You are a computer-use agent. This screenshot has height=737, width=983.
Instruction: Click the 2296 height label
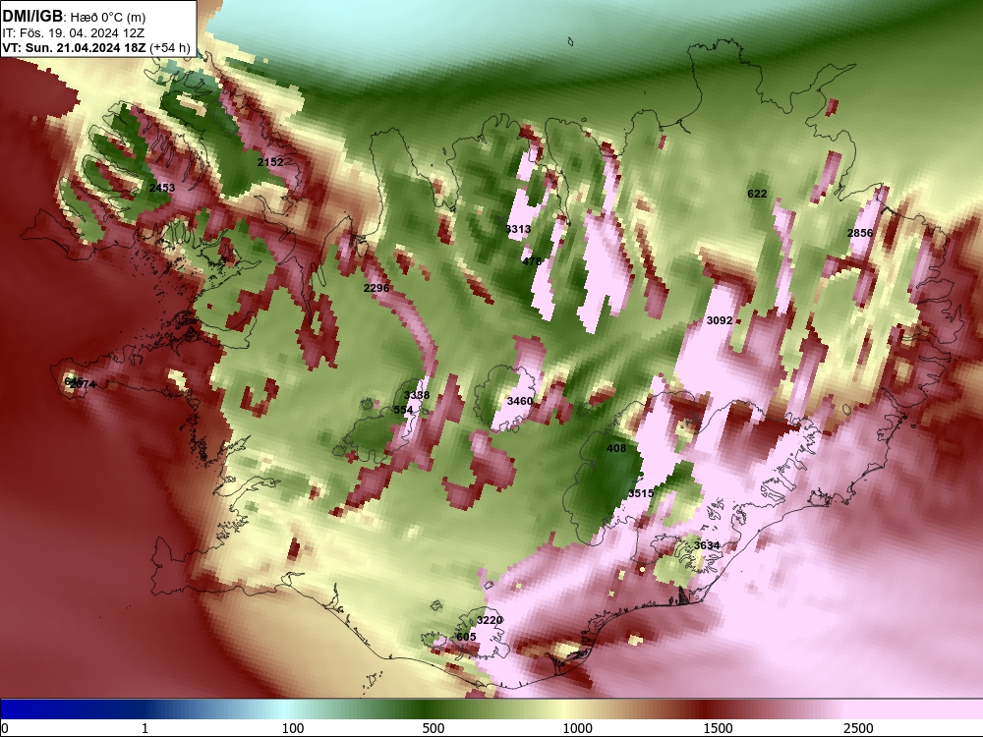tap(376, 288)
